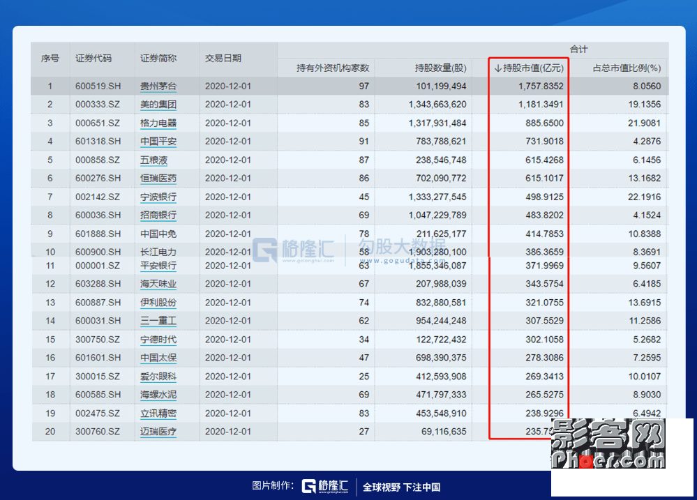Click the ratio value 21.9081
The width and height of the screenshot is (697, 500).
pyautogui.click(x=645, y=123)
